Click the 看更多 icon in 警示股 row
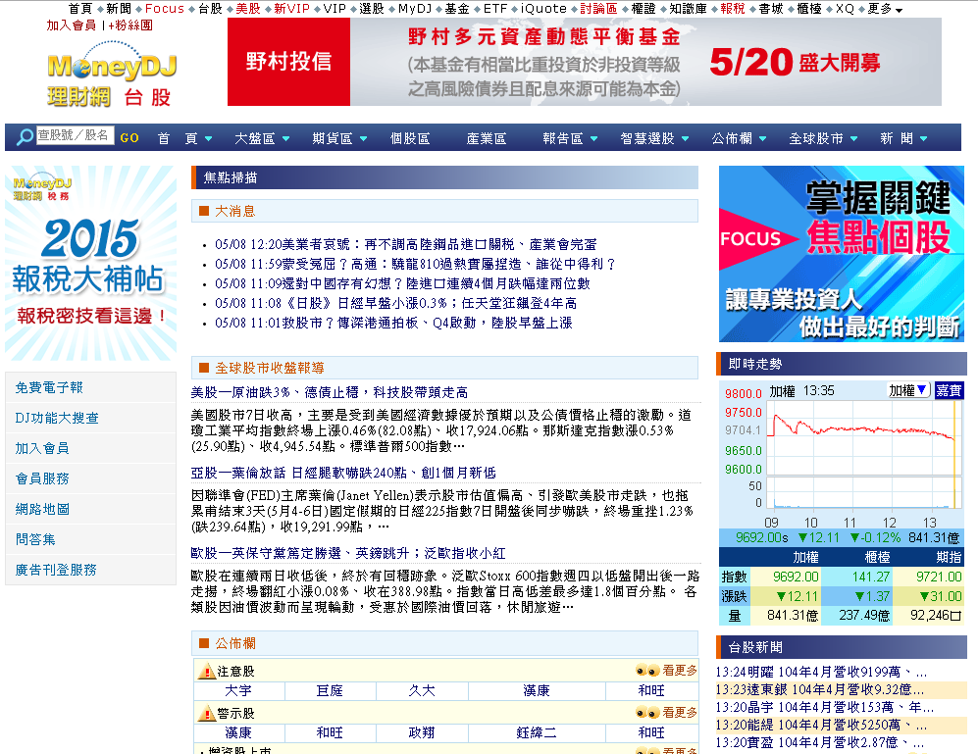The height and width of the screenshot is (754, 978). click(x=647, y=714)
